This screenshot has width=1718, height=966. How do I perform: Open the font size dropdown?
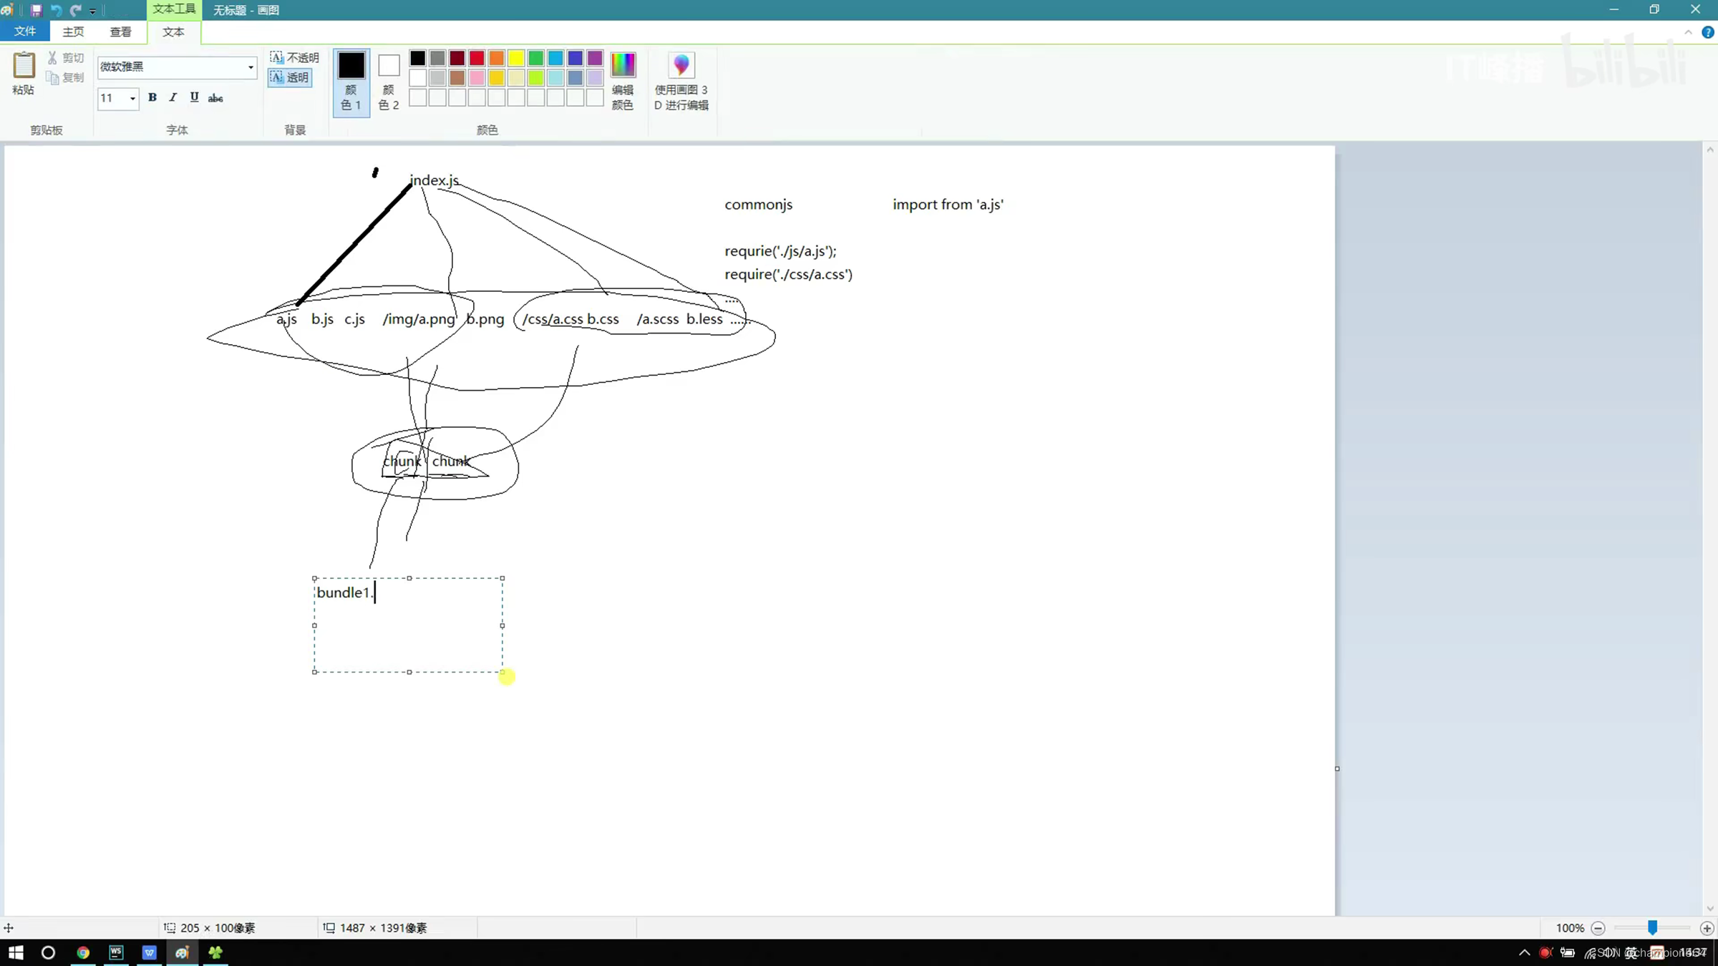tap(132, 98)
